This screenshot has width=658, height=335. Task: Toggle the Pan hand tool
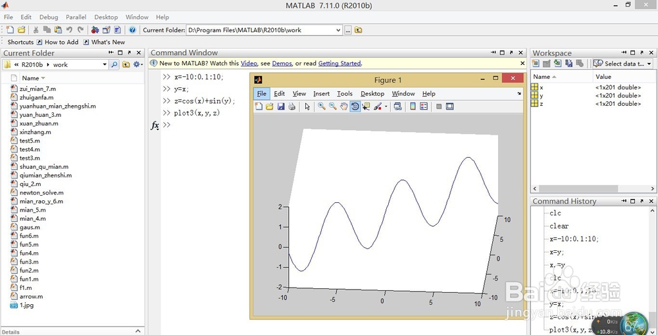click(343, 106)
